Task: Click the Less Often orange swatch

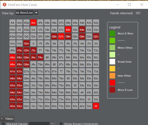Action: [112, 76]
